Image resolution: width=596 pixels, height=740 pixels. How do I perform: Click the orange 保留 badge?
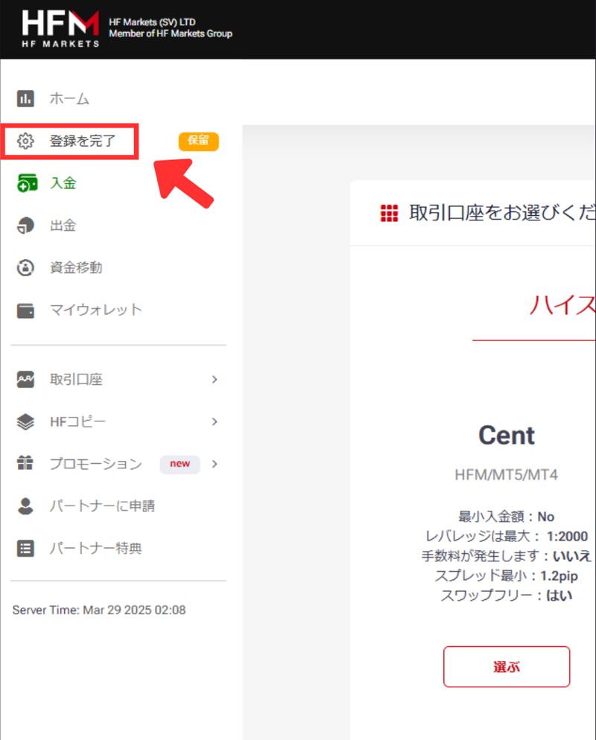pyautogui.click(x=198, y=141)
